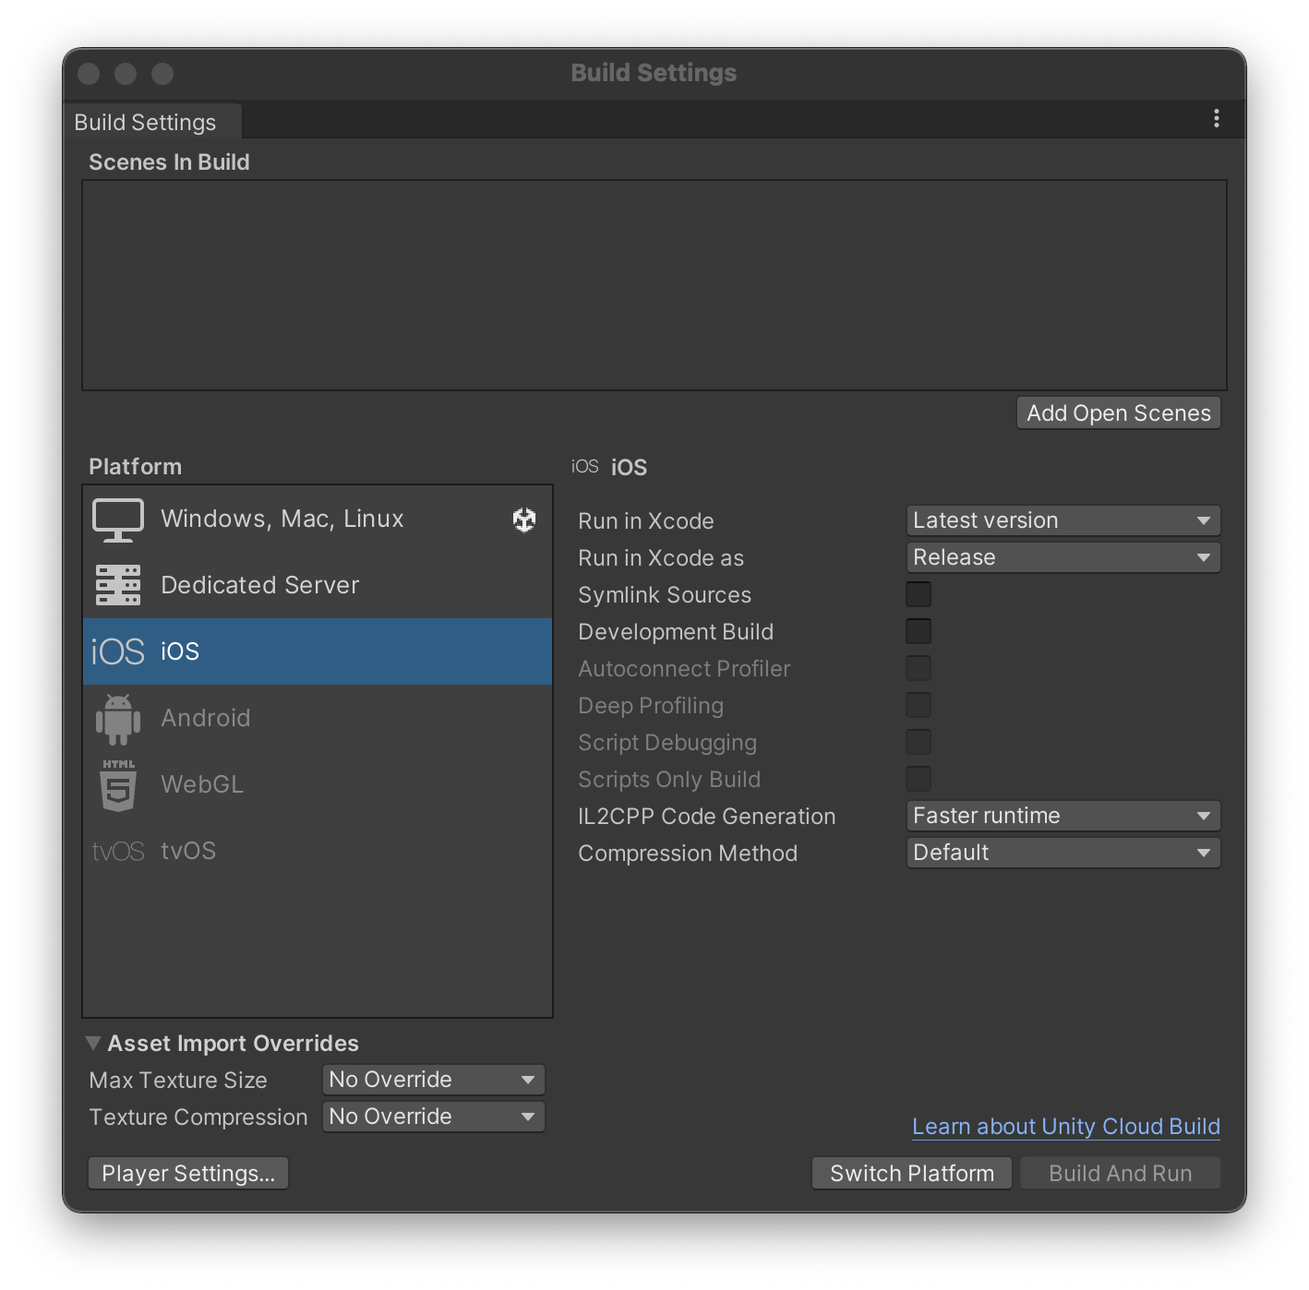Click the Windows, Mac, Linux monitor icon
Image resolution: width=1309 pixels, height=1290 pixels.
coord(118,520)
